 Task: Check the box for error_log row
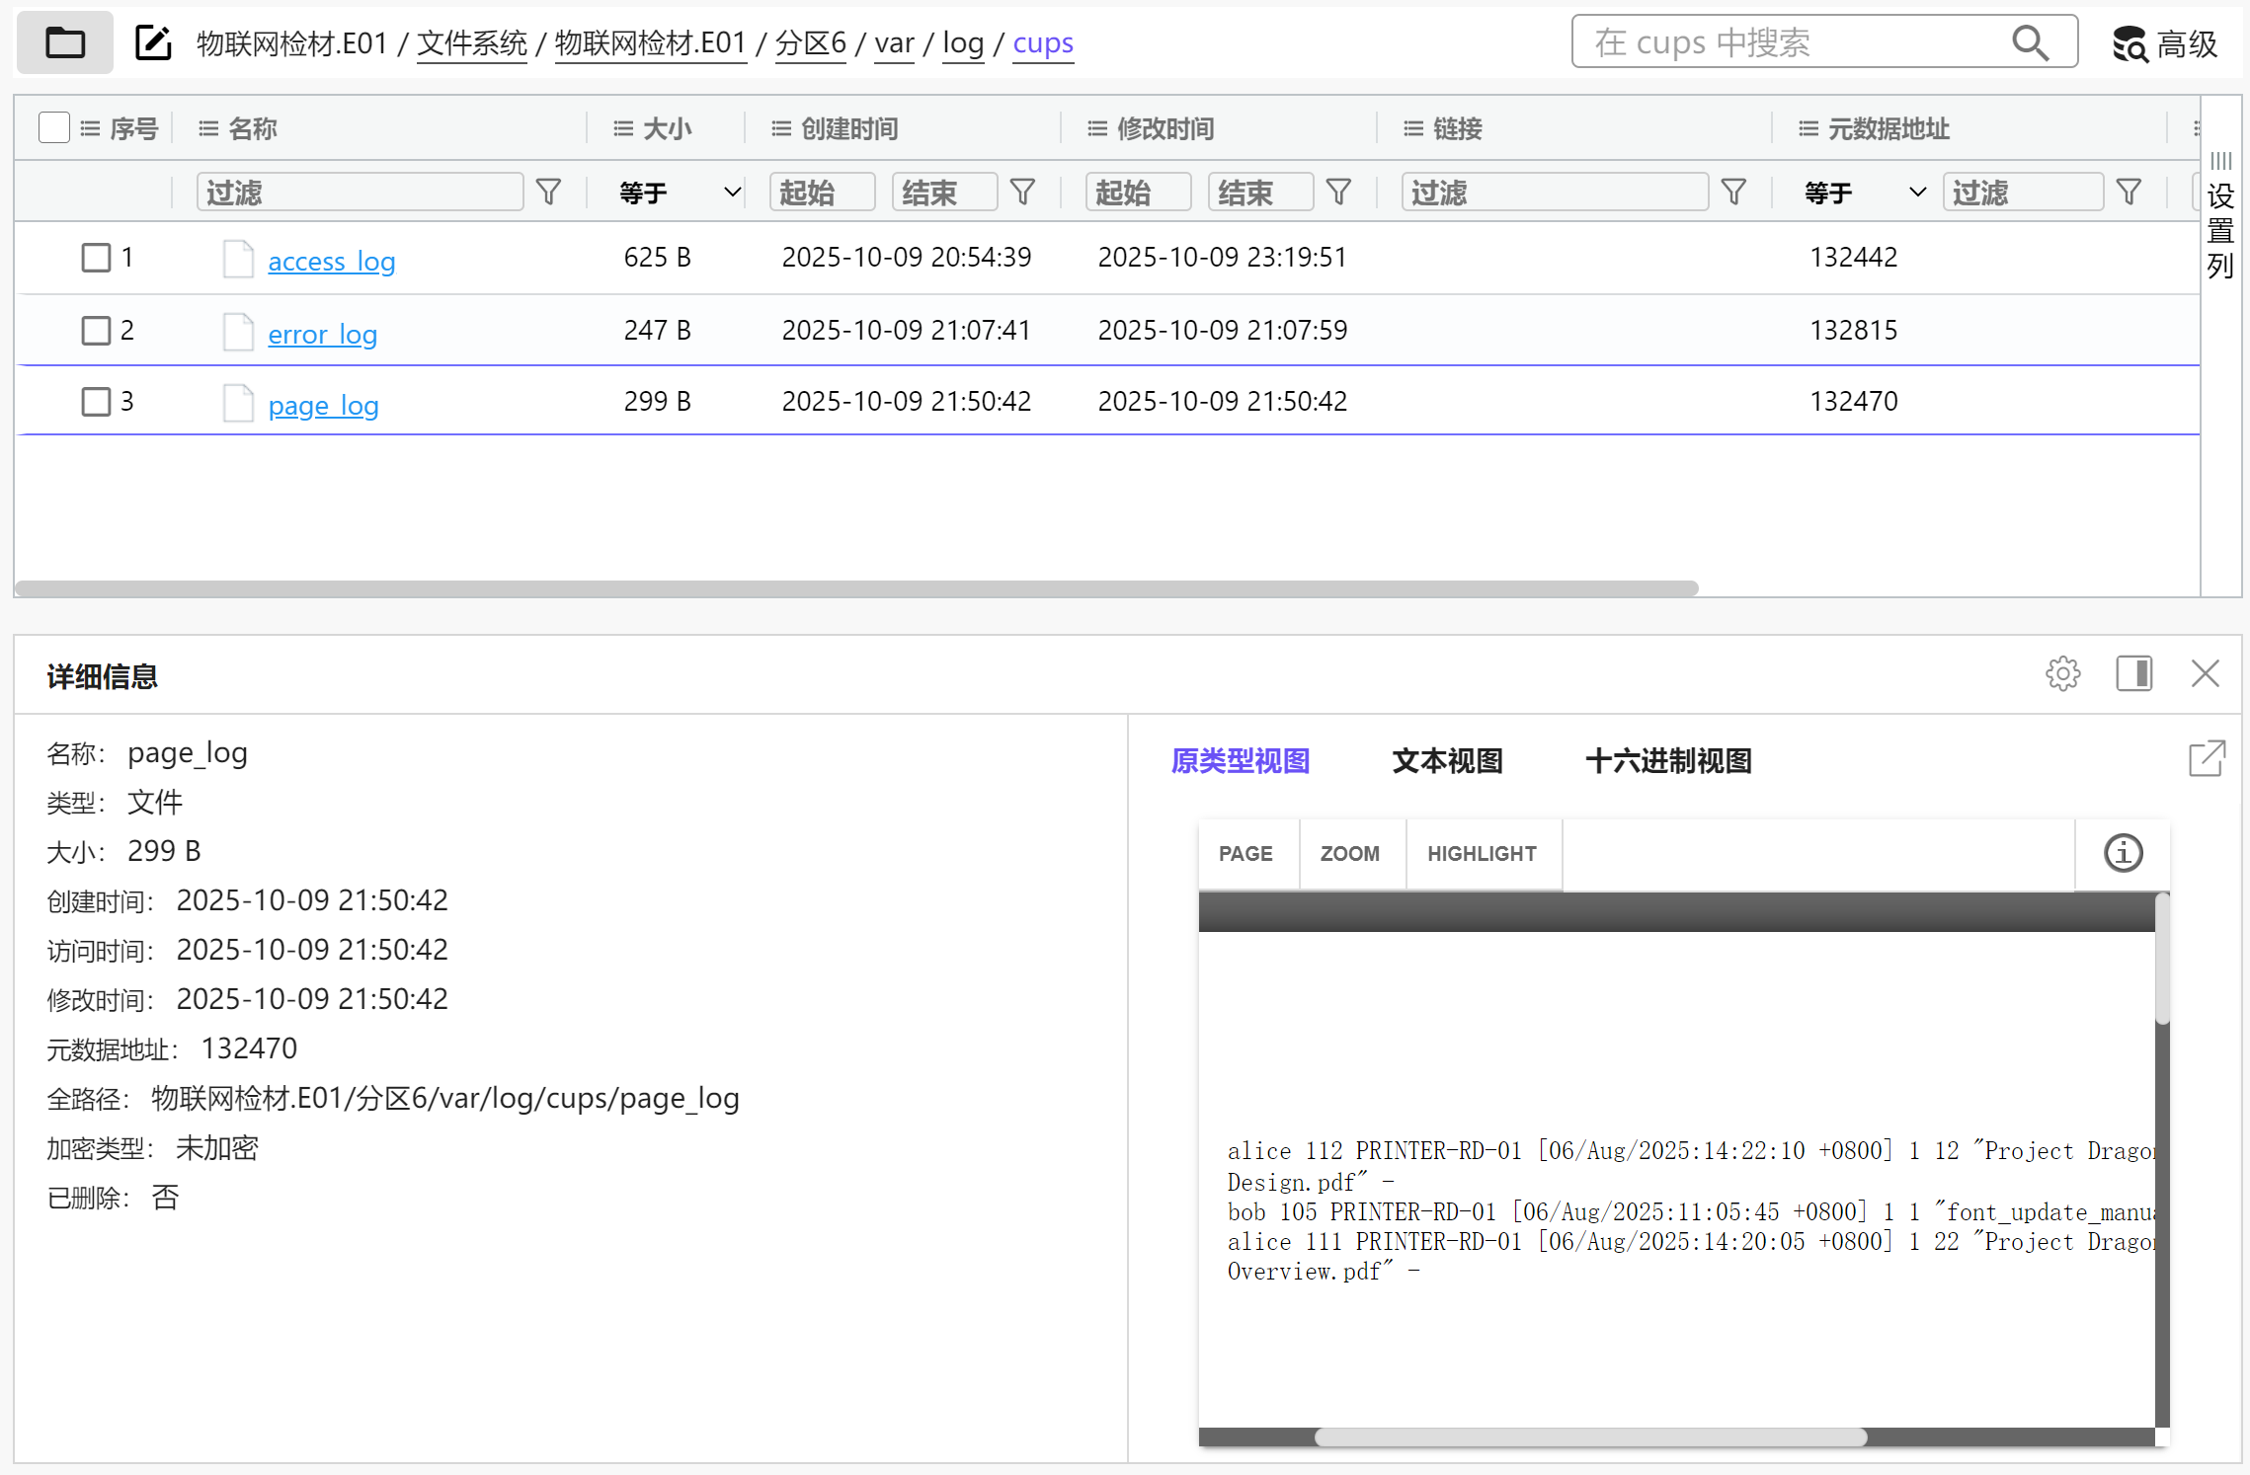(x=96, y=330)
